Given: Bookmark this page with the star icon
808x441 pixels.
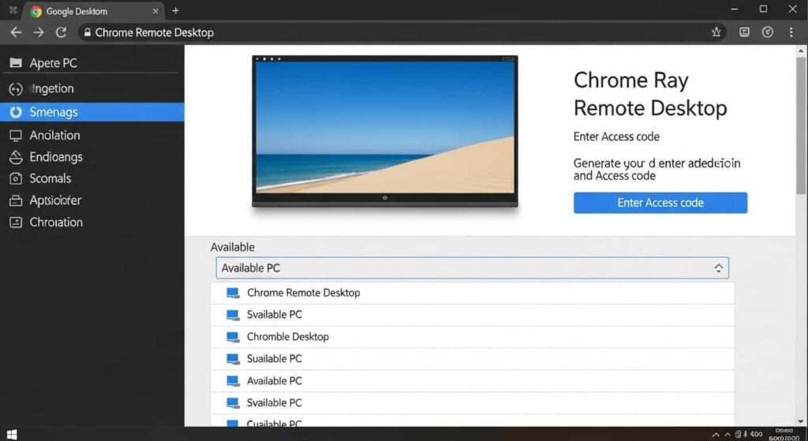Looking at the screenshot, I should coord(716,32).
